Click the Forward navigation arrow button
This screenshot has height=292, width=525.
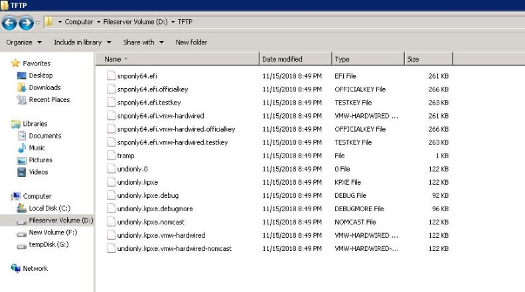[27, 22]
